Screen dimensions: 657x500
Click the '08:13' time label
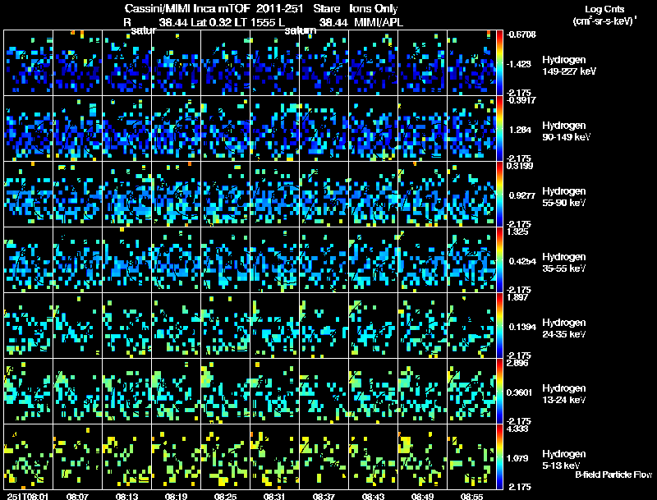click(127, 496)
